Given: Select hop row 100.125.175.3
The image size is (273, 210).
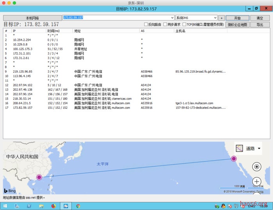Looking at the screenshot, I should click(136, 49).
